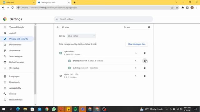Viewport: 200px width, 112px height.
Task: Open the Extensions puzzle icon
Action: (x=182, y=7)
